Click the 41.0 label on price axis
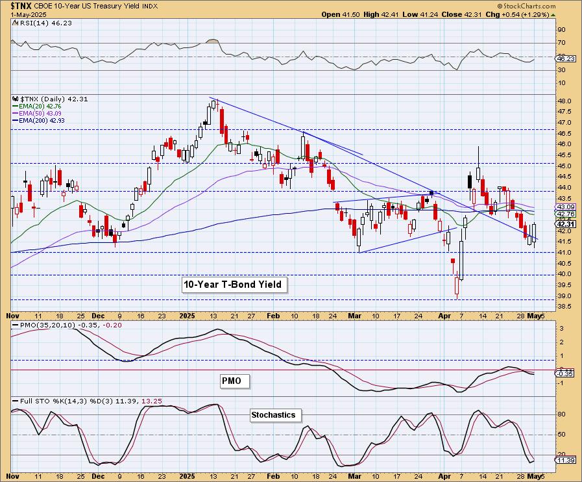Viewport: 582px width, 482px height. coord(566,253)
